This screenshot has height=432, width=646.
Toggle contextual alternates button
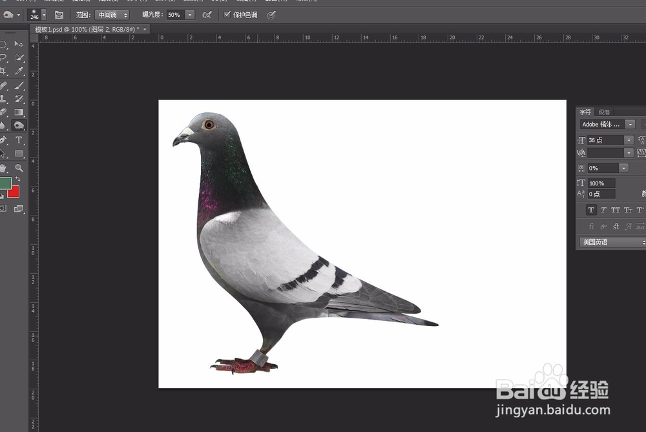(603, 227)
